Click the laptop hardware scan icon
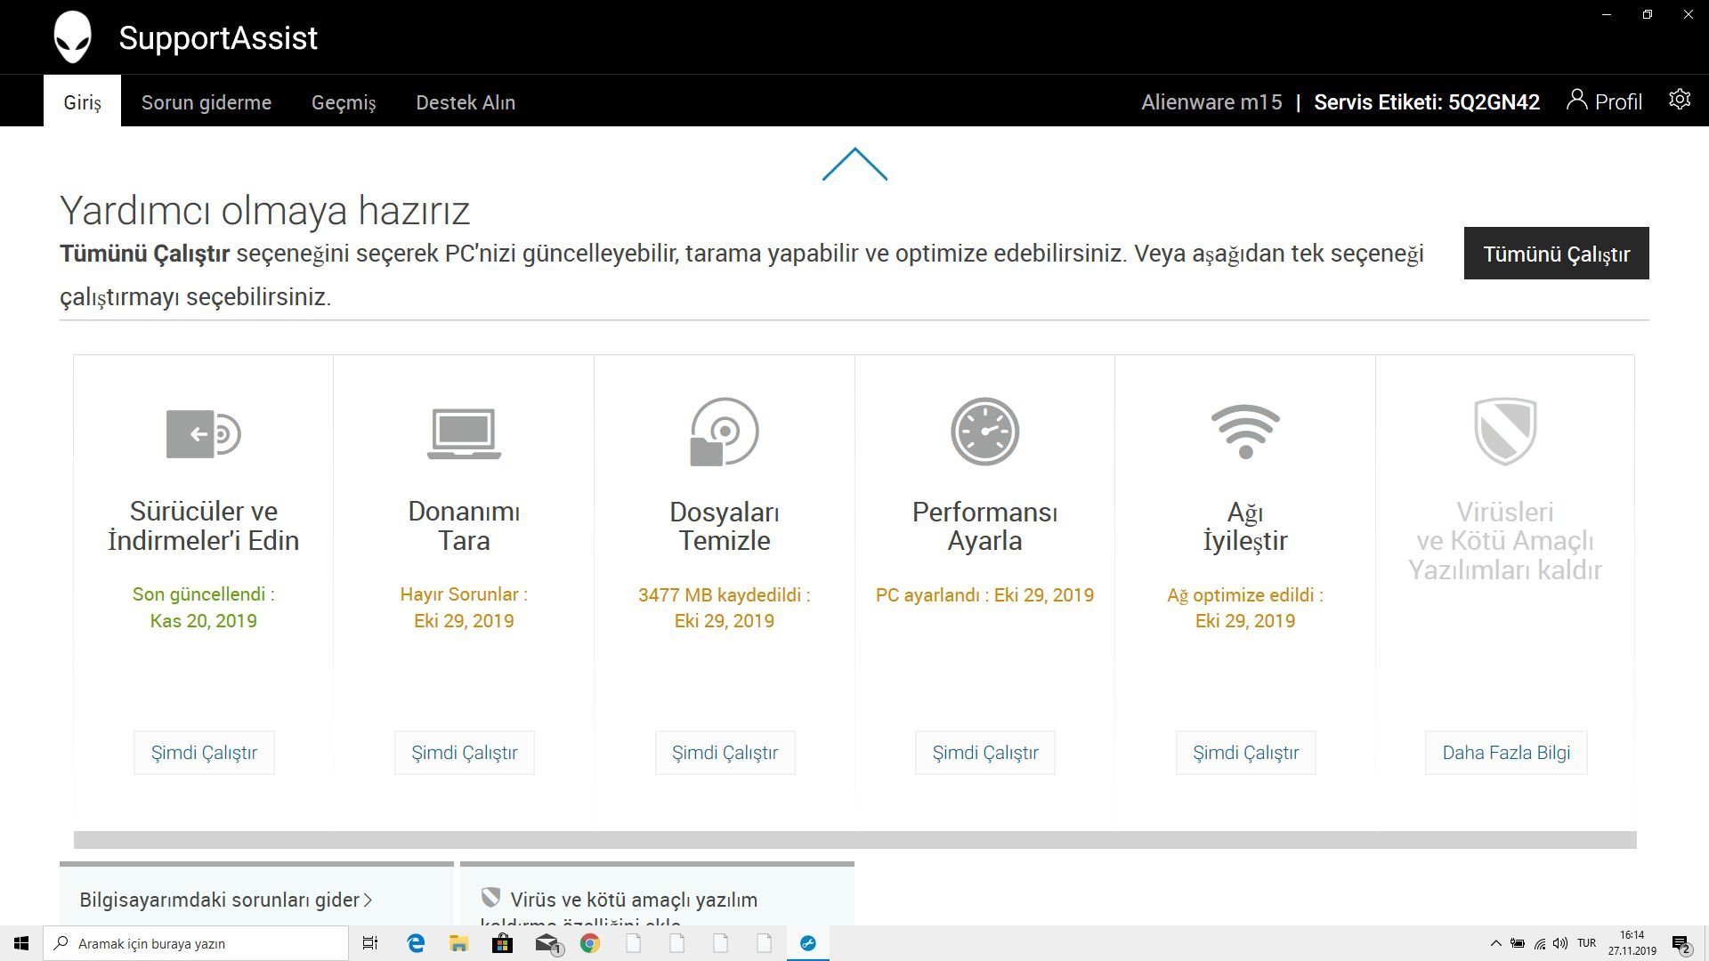The height and width of the screenshot is (961, 1709). [464, 433]
